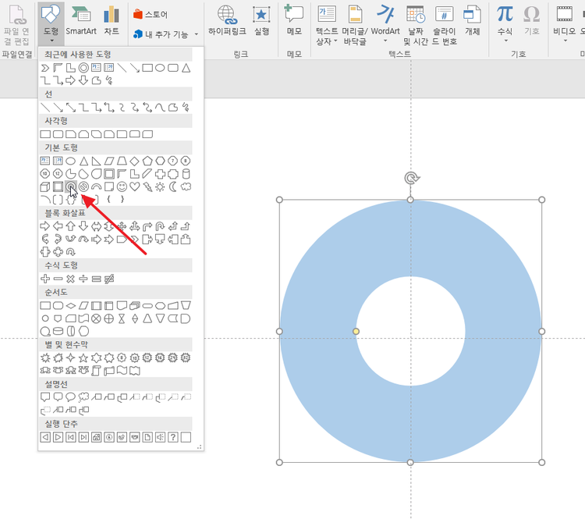
Task: Pick the first Rectangle under 사각형
Action: [x=45, y=134]
